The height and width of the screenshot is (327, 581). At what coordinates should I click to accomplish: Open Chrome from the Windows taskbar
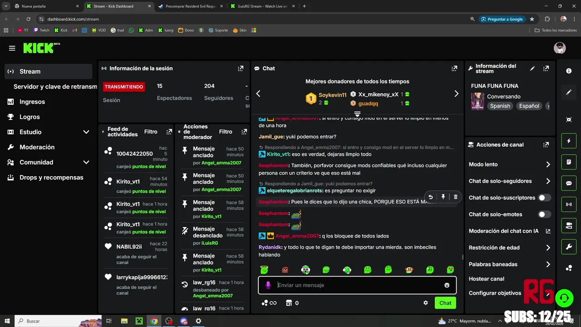154,321
